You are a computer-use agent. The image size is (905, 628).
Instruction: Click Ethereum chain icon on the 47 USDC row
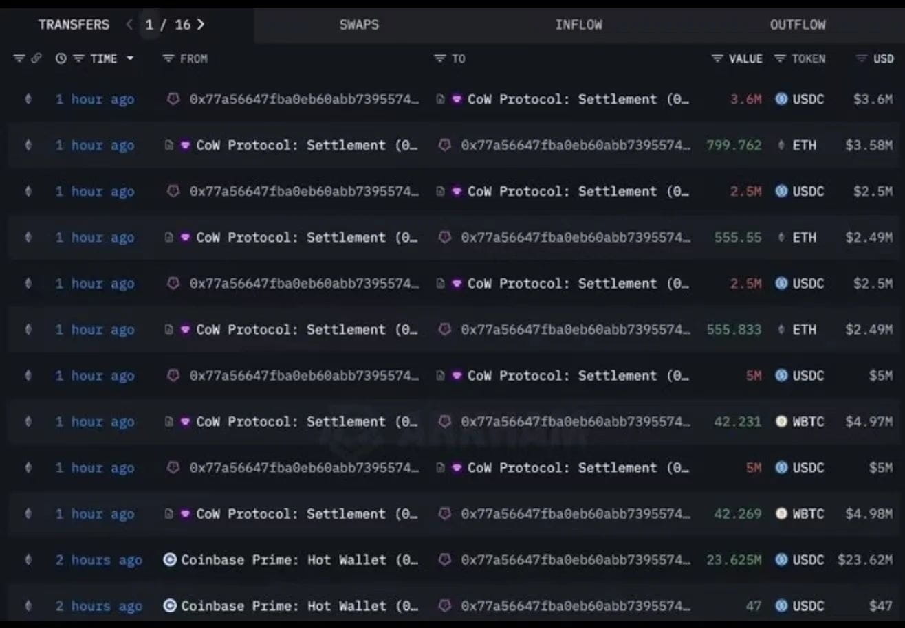click(x=28, y=606)
